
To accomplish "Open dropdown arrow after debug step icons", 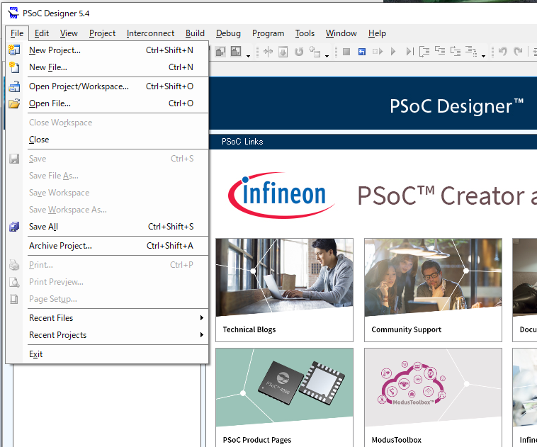I will 484,56.
